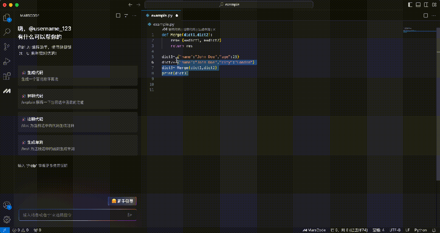Click the 'return res' code line
Viewport: 440px width, 233px height.
coord(182,46)
